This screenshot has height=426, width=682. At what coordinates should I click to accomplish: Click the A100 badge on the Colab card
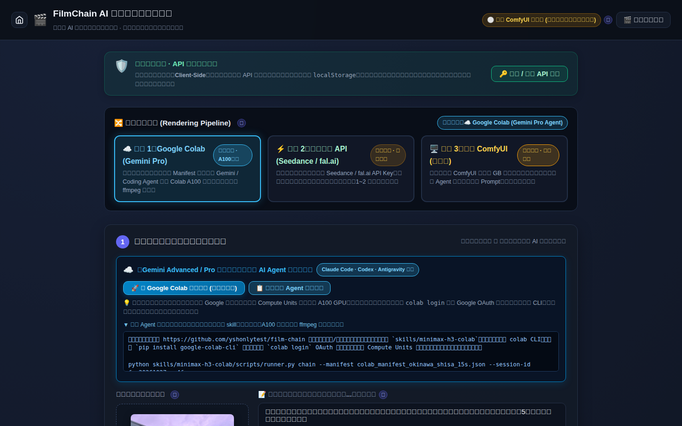[233, 155]
